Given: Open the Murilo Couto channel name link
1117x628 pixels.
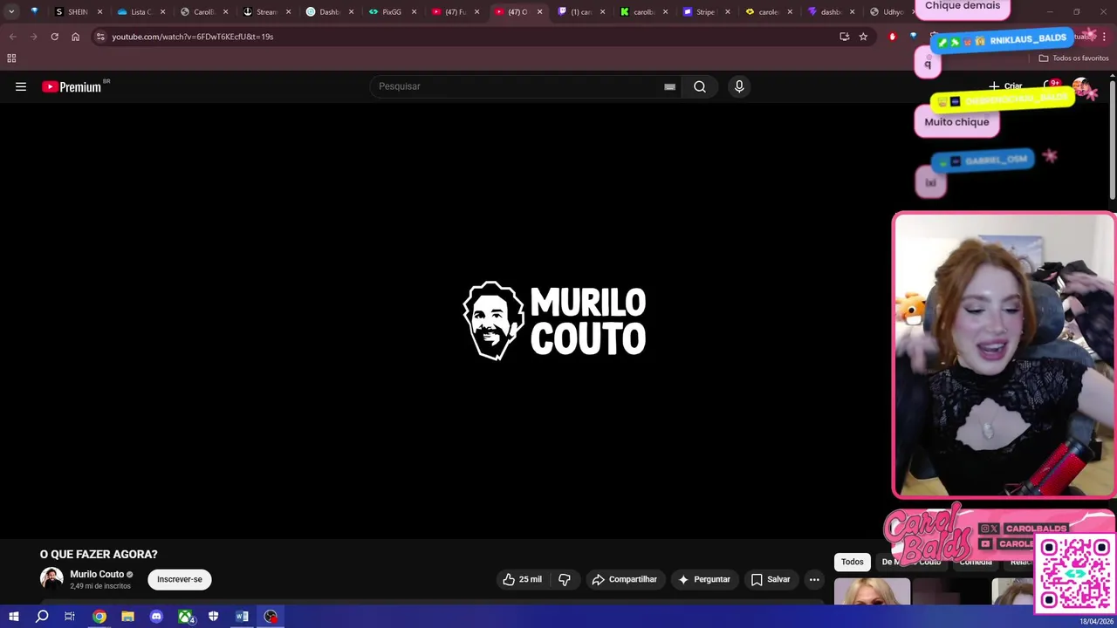Looking at the screenshot, I should [97, 574].
